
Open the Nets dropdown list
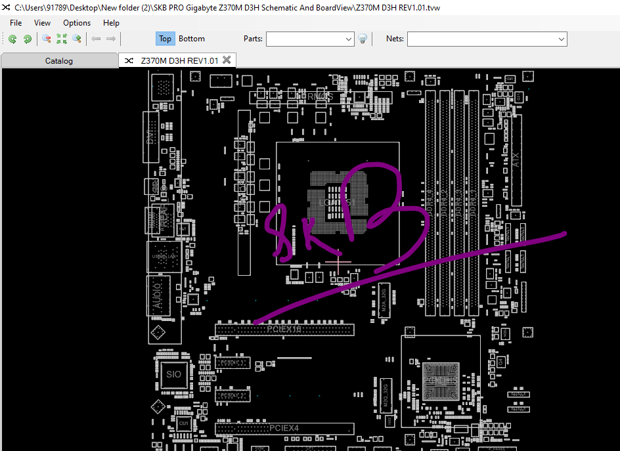[561, 39]
